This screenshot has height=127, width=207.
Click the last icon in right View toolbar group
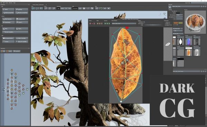pos(109,8)
